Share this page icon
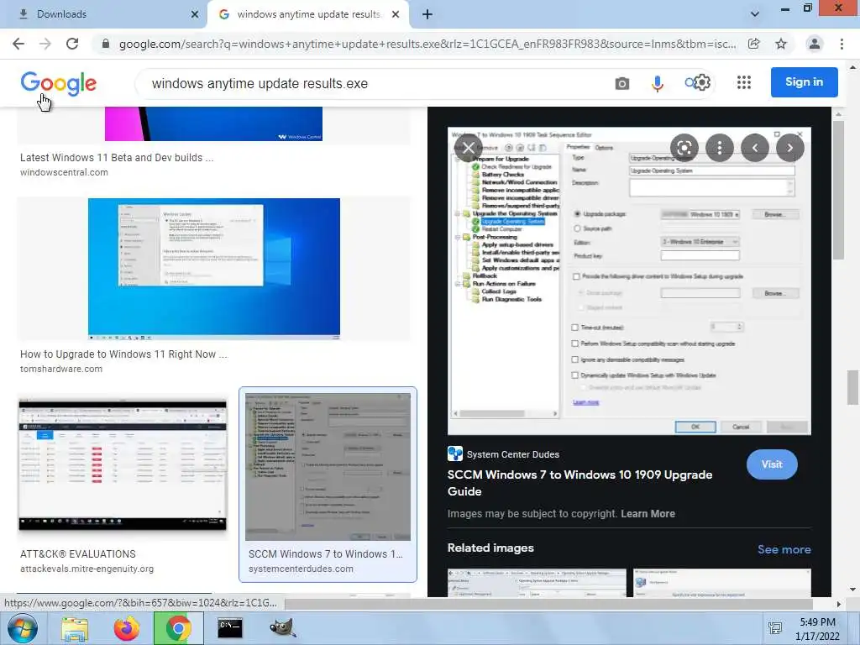Image resolution: width=860 pixels, height=645 pixels. pyautogui.click(x=754, y=44)
